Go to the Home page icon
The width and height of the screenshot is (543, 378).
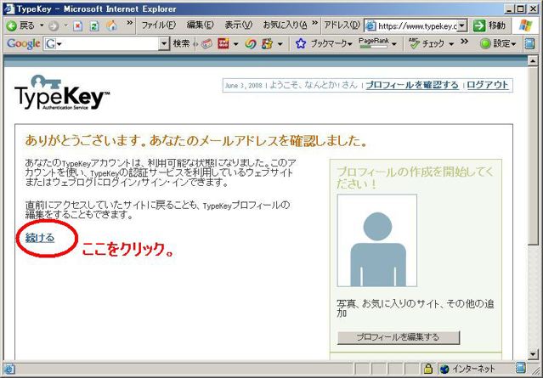[x=111, y=25]
